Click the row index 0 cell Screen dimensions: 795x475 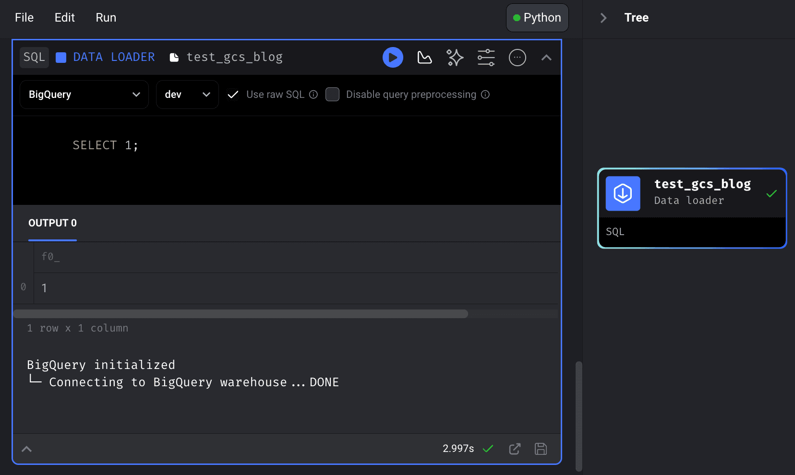pos(24,287)
